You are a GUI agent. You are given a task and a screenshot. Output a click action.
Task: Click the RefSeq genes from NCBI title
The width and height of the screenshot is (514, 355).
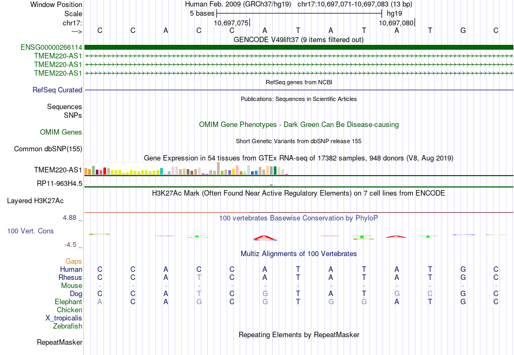[299, 82]
